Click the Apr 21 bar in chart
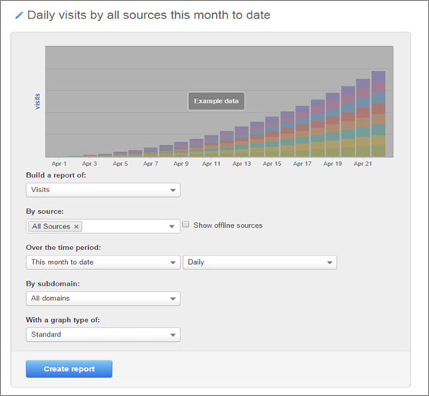Image resolution: width=429 pixels, height=396 pixels. coord(363,118)
